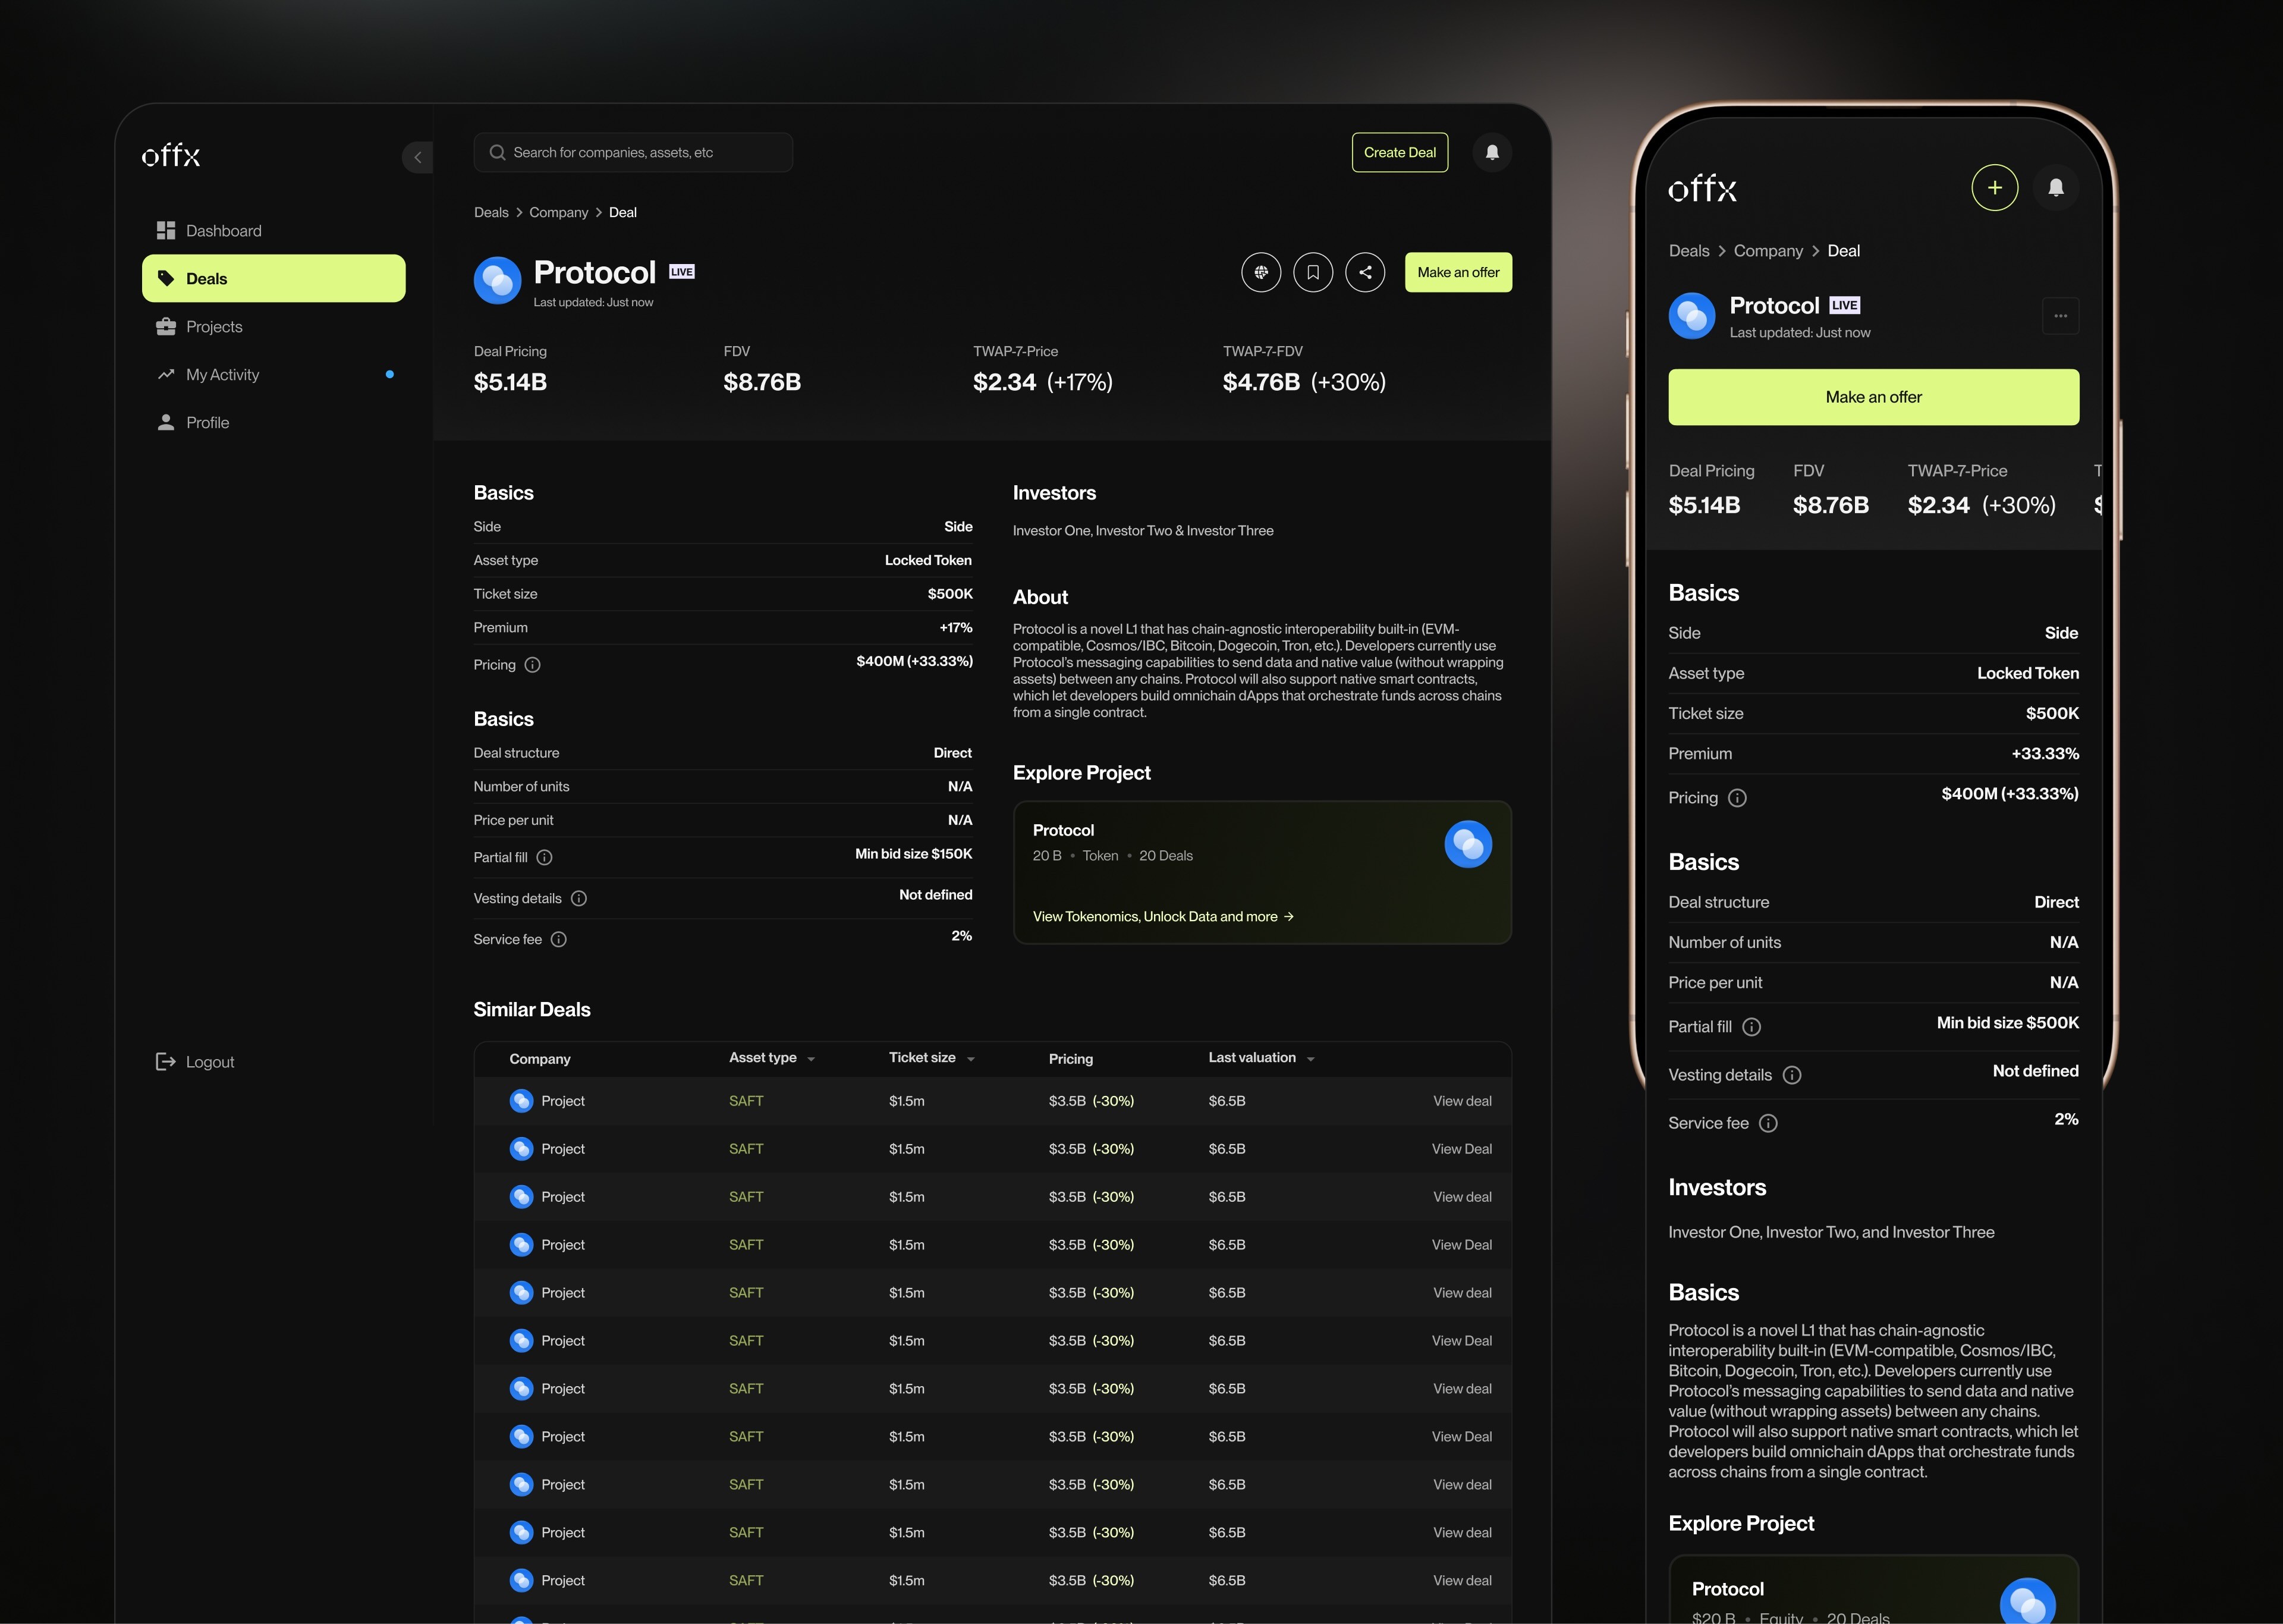Open notifications bell in the desktop header
Viewport: 2283px width, 1624px height.
(1491, 152)
